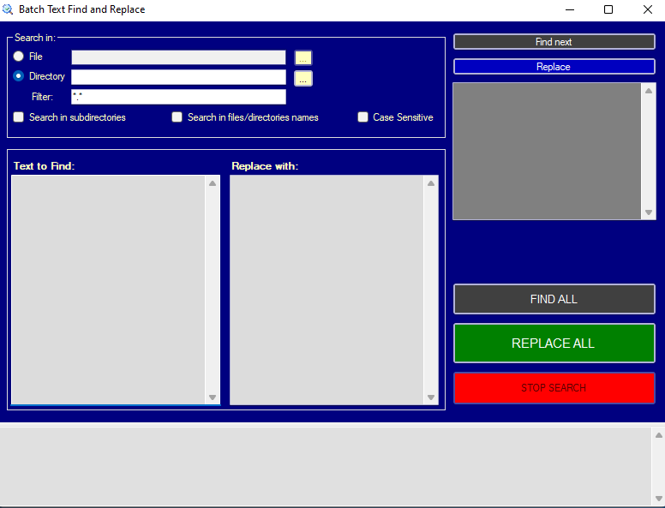665x508 pixels.
Task: Enable Search in subdirectories checkbox
Action: (x=19, y=117)
